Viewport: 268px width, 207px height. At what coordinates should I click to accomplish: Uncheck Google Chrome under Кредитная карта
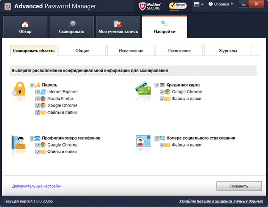coord(162,92)
